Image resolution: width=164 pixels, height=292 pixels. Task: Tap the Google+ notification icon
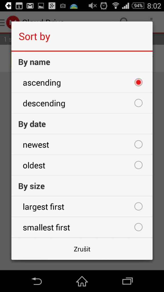52,6
